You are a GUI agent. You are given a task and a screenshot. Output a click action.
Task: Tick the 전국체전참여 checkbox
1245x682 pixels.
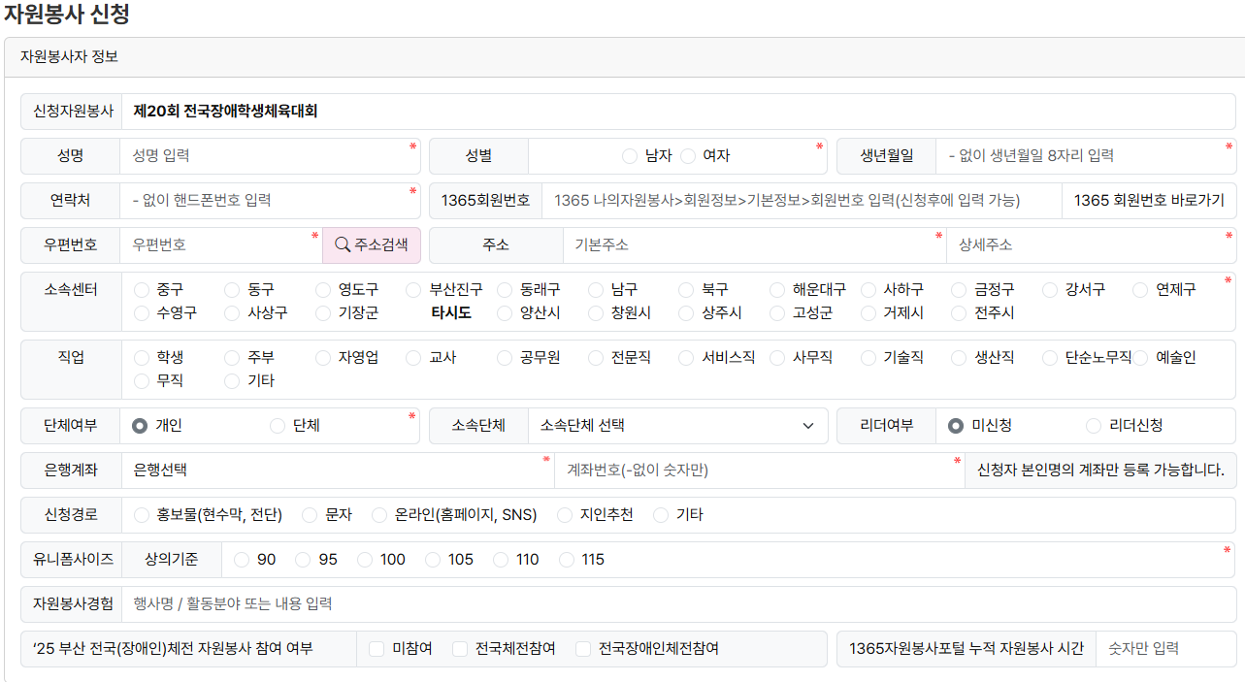pos(460,649)
